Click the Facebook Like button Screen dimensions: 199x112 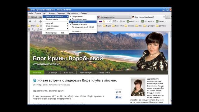coord(118,97)
